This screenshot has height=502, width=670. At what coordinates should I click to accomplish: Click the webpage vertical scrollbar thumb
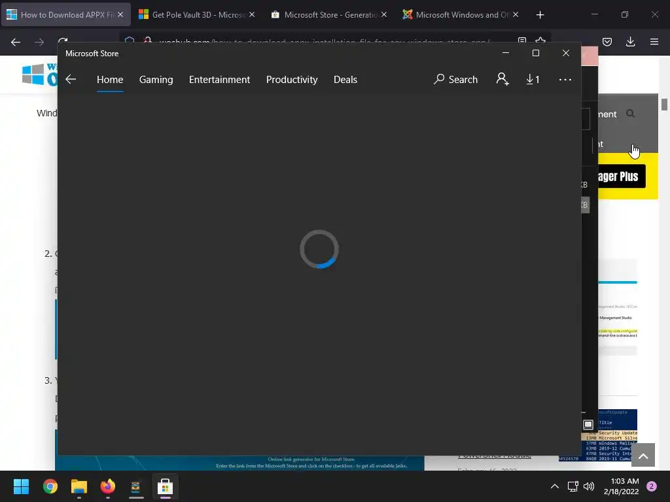pos(664,104)
